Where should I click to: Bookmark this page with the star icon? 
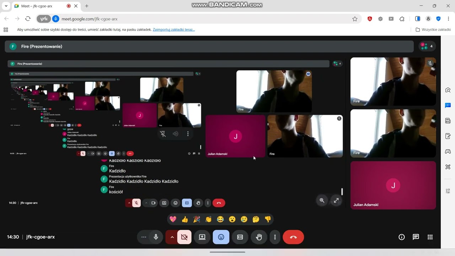(x=355, y=19)
